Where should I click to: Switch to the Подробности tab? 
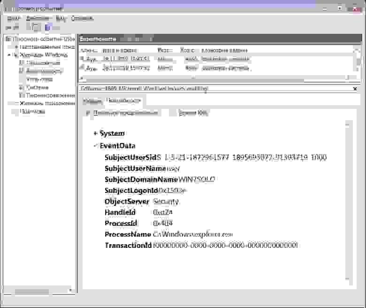(124, 100)
